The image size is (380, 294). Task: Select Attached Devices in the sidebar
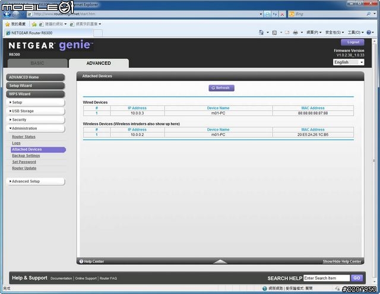pyautogui.click(x=38, y=150)
